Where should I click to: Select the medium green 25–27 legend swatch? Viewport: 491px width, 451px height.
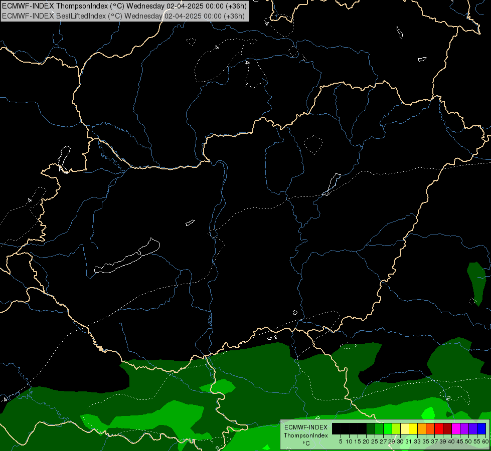379,428
